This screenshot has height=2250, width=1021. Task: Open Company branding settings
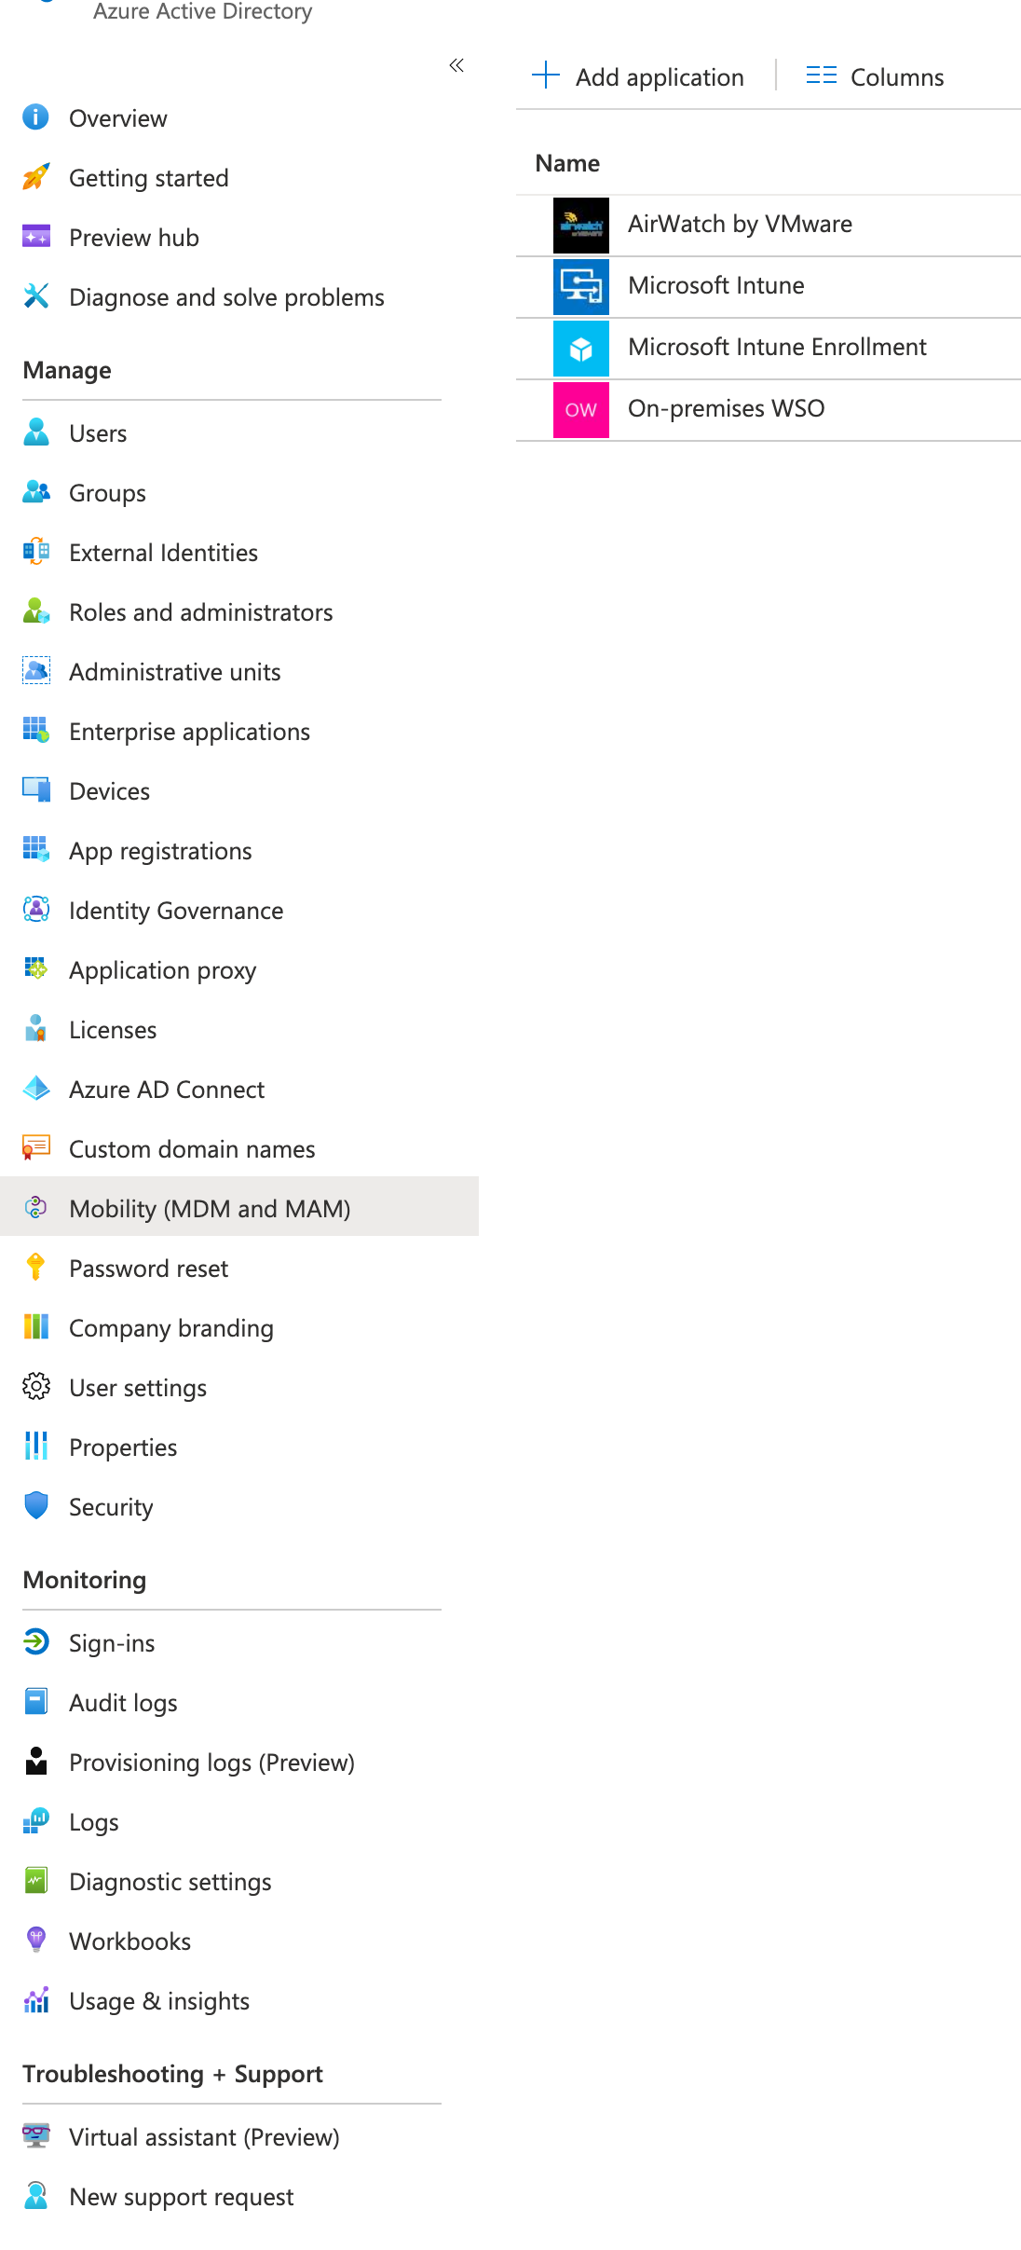click(171, 1328)
